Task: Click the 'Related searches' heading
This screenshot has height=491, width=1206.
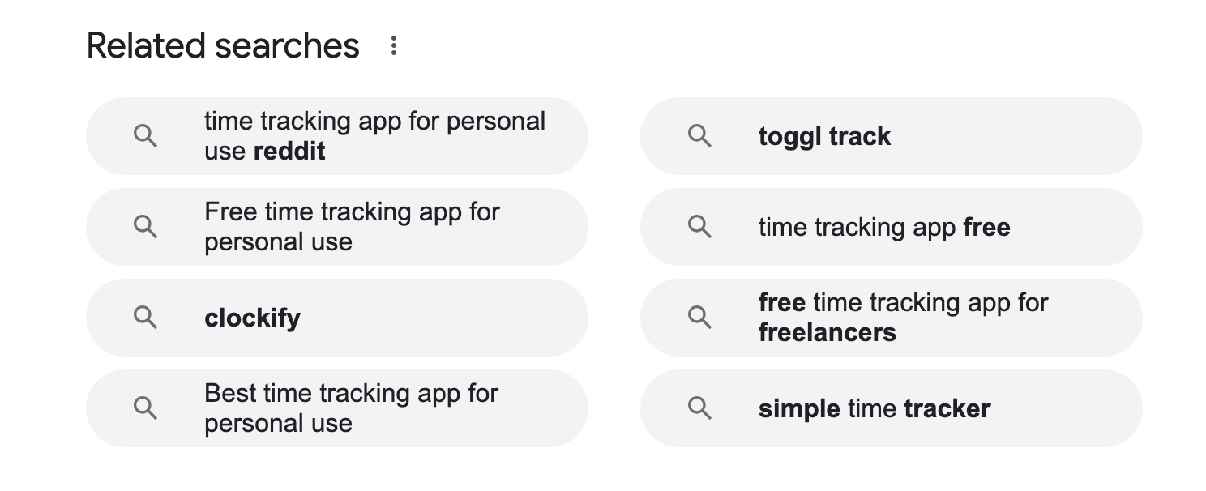Action: (223, 45)
